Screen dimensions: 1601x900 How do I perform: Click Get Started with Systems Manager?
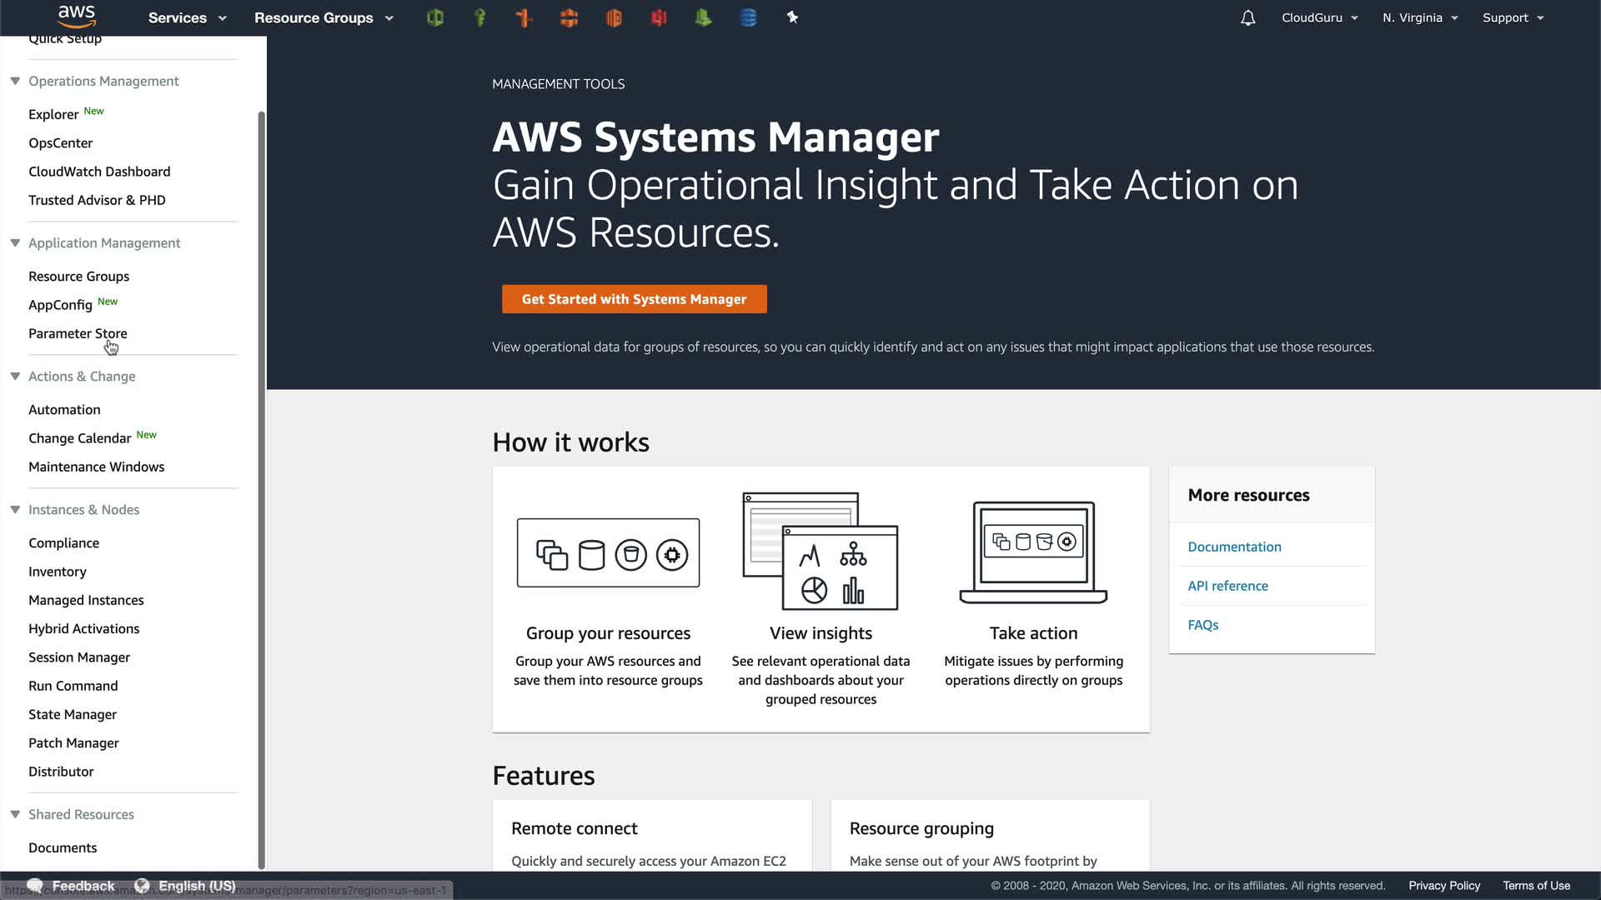(634, 299)
